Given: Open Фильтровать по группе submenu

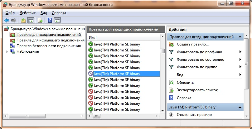Looking at the screenshot, I should 197,67.
